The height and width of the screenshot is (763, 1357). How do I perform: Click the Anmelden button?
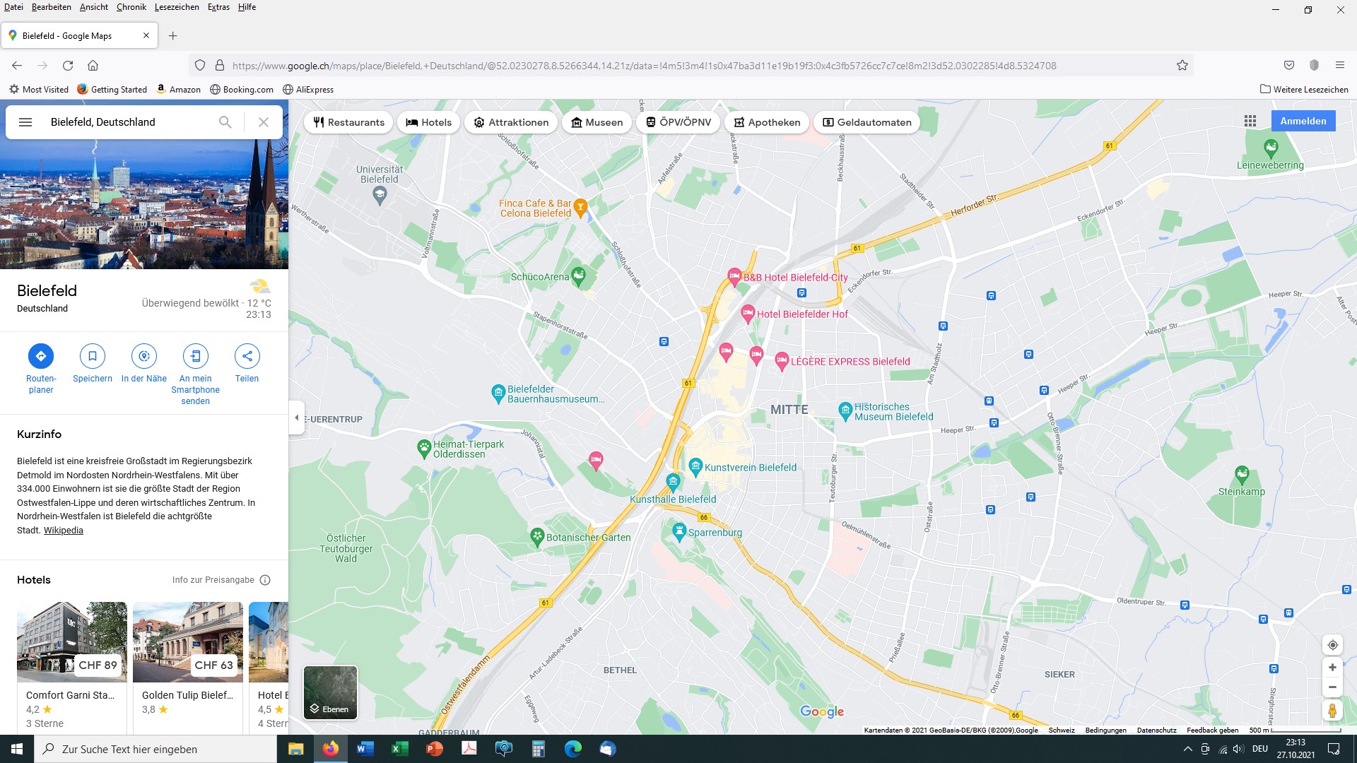[x=1303, y=121]
